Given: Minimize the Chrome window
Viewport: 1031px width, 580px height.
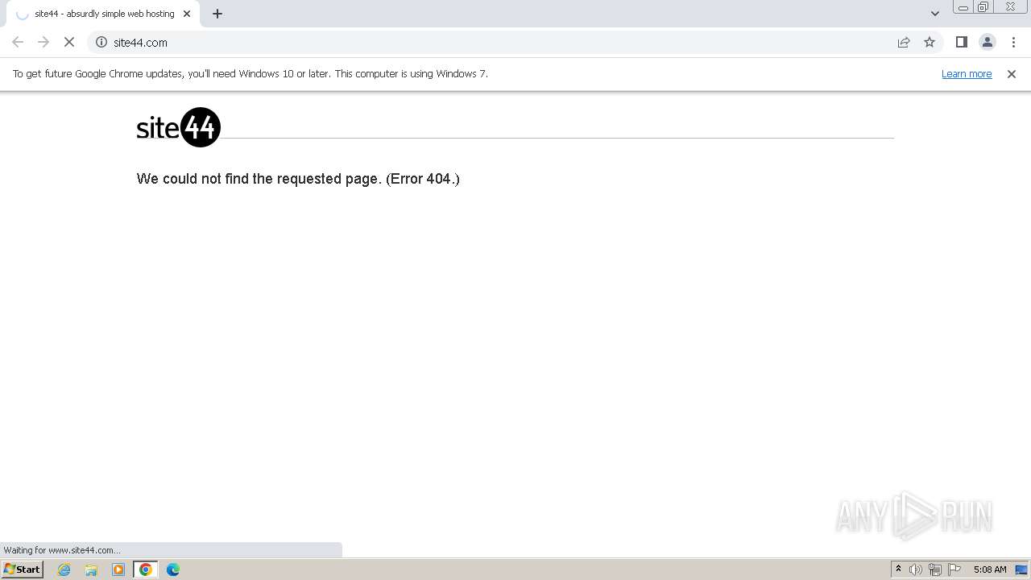Looking at the screenshot, I should point(963,7).
